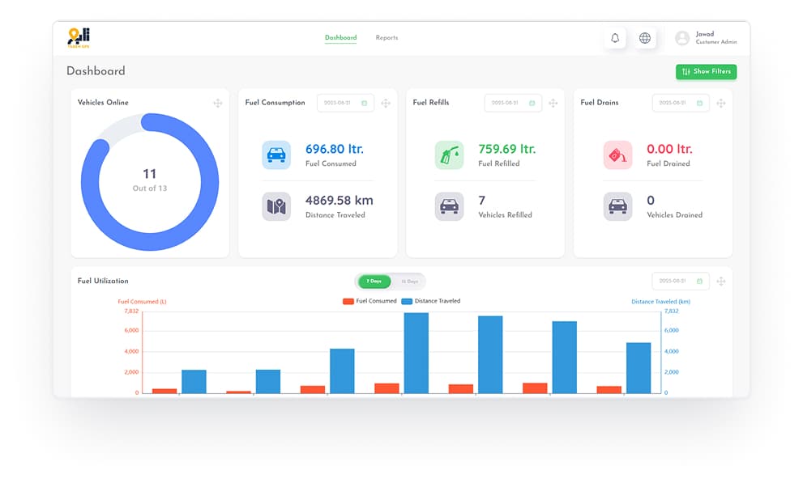803x483 pixels.
Task: Switch to the Reports tab
Action: (x=387, y=37)
